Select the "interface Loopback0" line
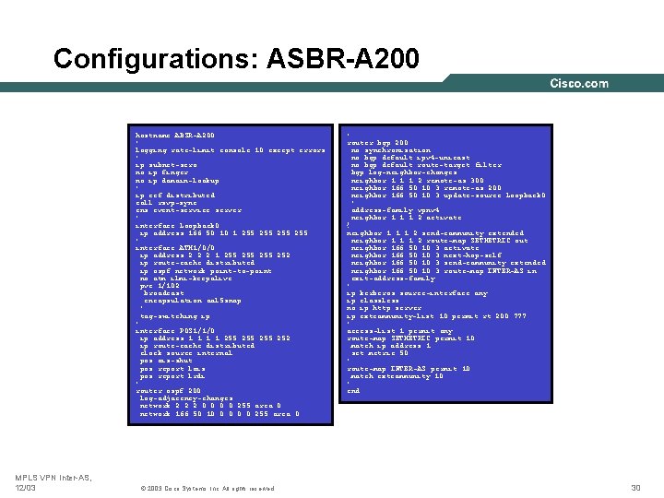Screen dimensions: 664x498 click(177, 226)
